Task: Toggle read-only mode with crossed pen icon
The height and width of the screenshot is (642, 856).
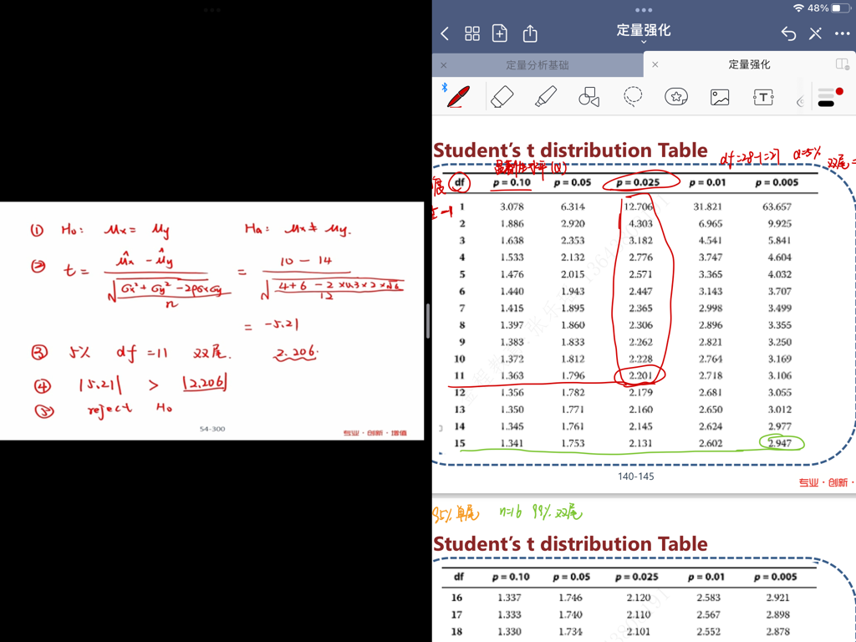Action: [x=815, y=33]
